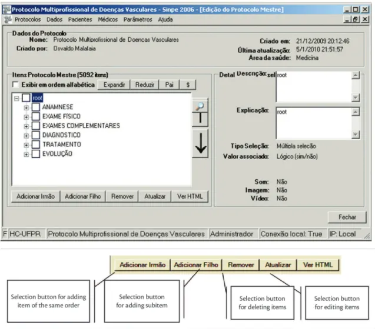Expand the DIAGNOSTICO node

coord(26,136)
